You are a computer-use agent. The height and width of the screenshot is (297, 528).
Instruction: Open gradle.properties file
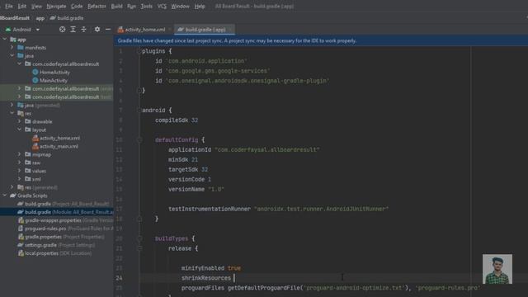click(61, 237)
